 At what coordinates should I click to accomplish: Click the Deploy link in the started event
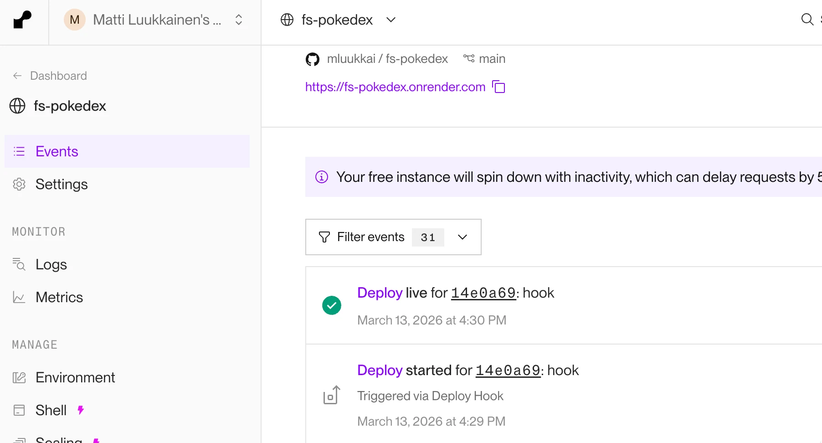[x=380, y=370]
